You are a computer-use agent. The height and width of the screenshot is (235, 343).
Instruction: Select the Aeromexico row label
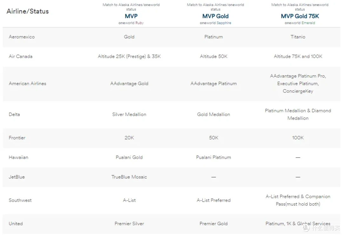point(22,37)
